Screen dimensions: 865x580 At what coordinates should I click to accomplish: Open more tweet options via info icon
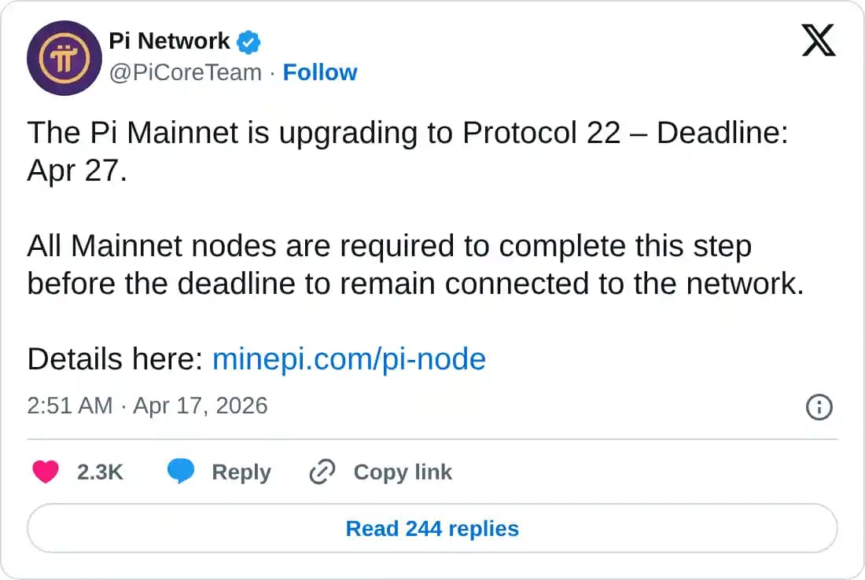(819, 407)
